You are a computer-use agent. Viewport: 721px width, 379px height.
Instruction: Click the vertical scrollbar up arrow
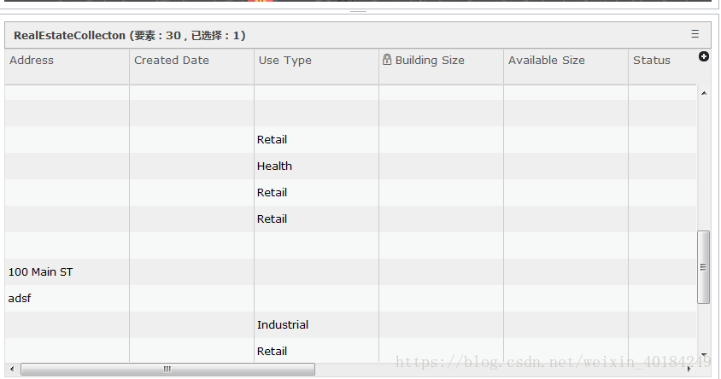pos(704,92)
